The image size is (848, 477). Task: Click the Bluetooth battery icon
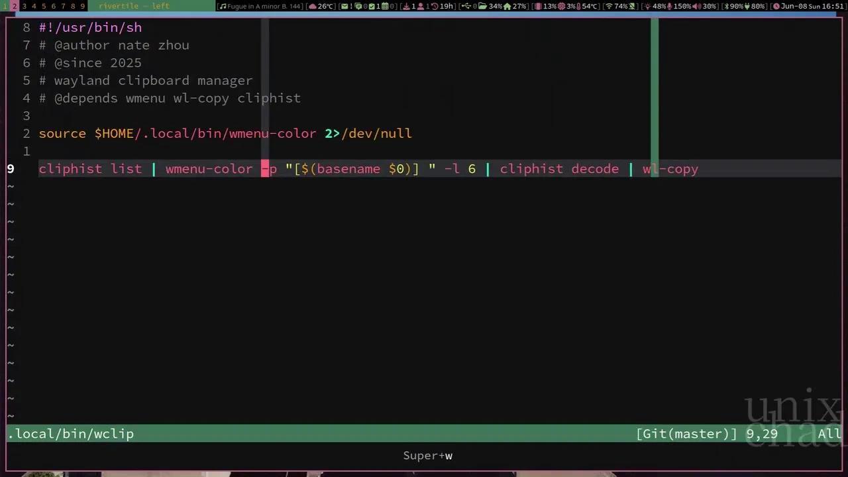point(725,6)
